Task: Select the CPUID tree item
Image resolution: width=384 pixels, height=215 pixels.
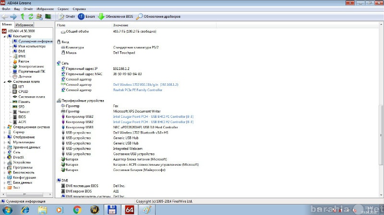Action: [20, 91]
